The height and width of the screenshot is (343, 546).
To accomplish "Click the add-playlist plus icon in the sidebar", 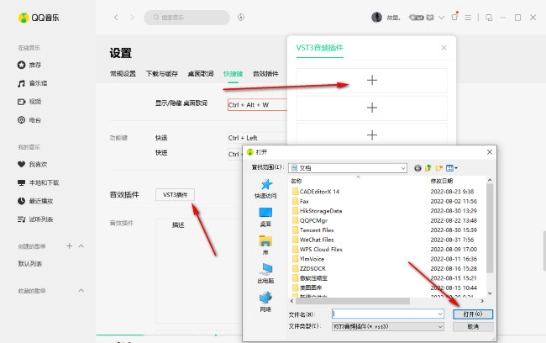I will 69,245.
